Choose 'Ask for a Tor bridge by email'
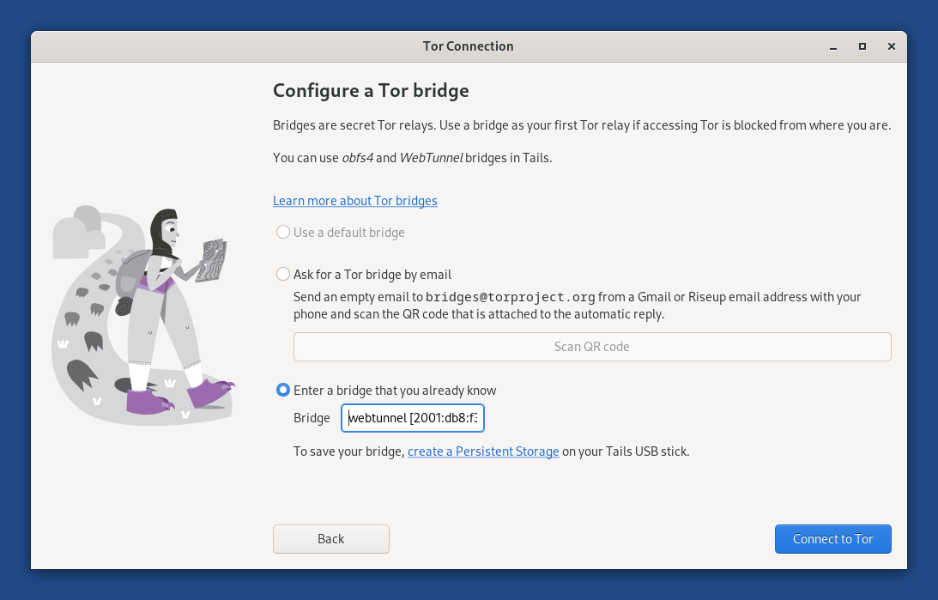938x600 pixels. coord(283,274)
